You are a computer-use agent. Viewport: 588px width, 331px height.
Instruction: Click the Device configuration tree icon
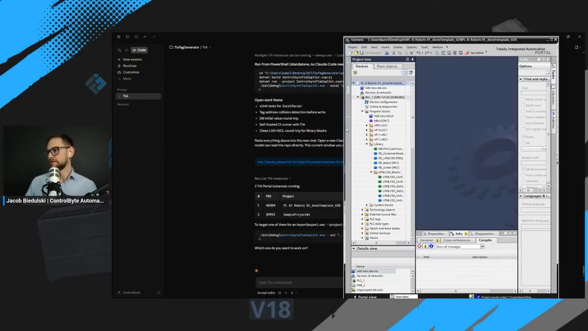point(367,102)
